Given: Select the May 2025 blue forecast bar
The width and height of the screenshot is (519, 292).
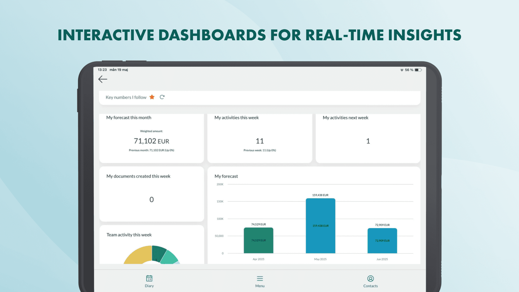Looking at the screenshot, I should click(320, 226).
